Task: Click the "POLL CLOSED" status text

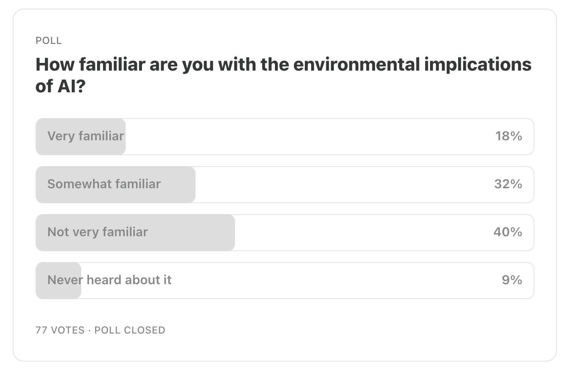Action: coord(130,330)
